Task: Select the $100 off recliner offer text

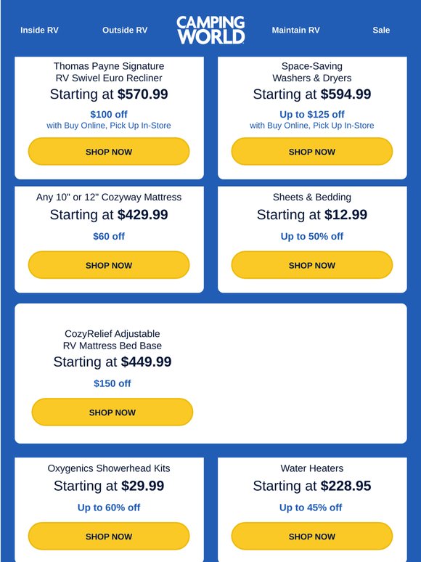Action: pos(109,114)
